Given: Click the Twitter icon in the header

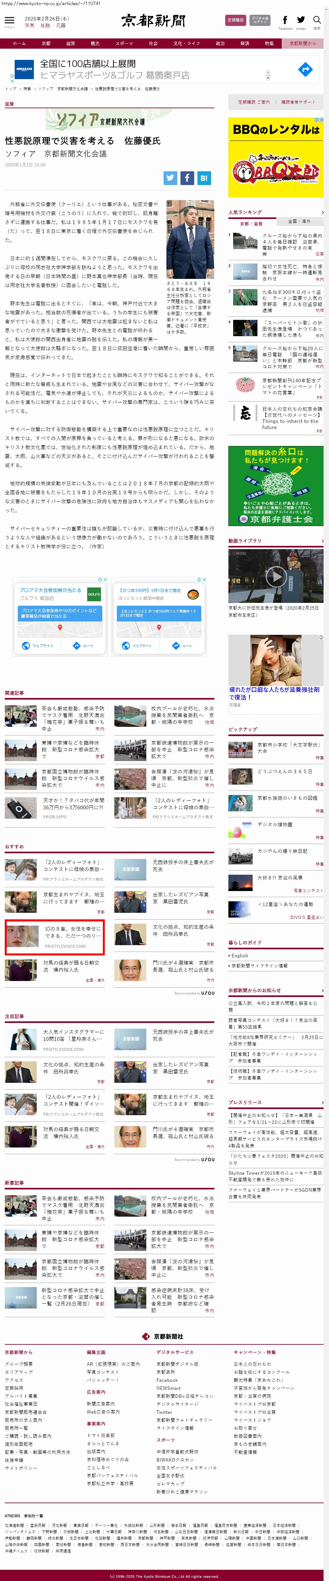Looking at the screenshot, I should click(301, 20).
